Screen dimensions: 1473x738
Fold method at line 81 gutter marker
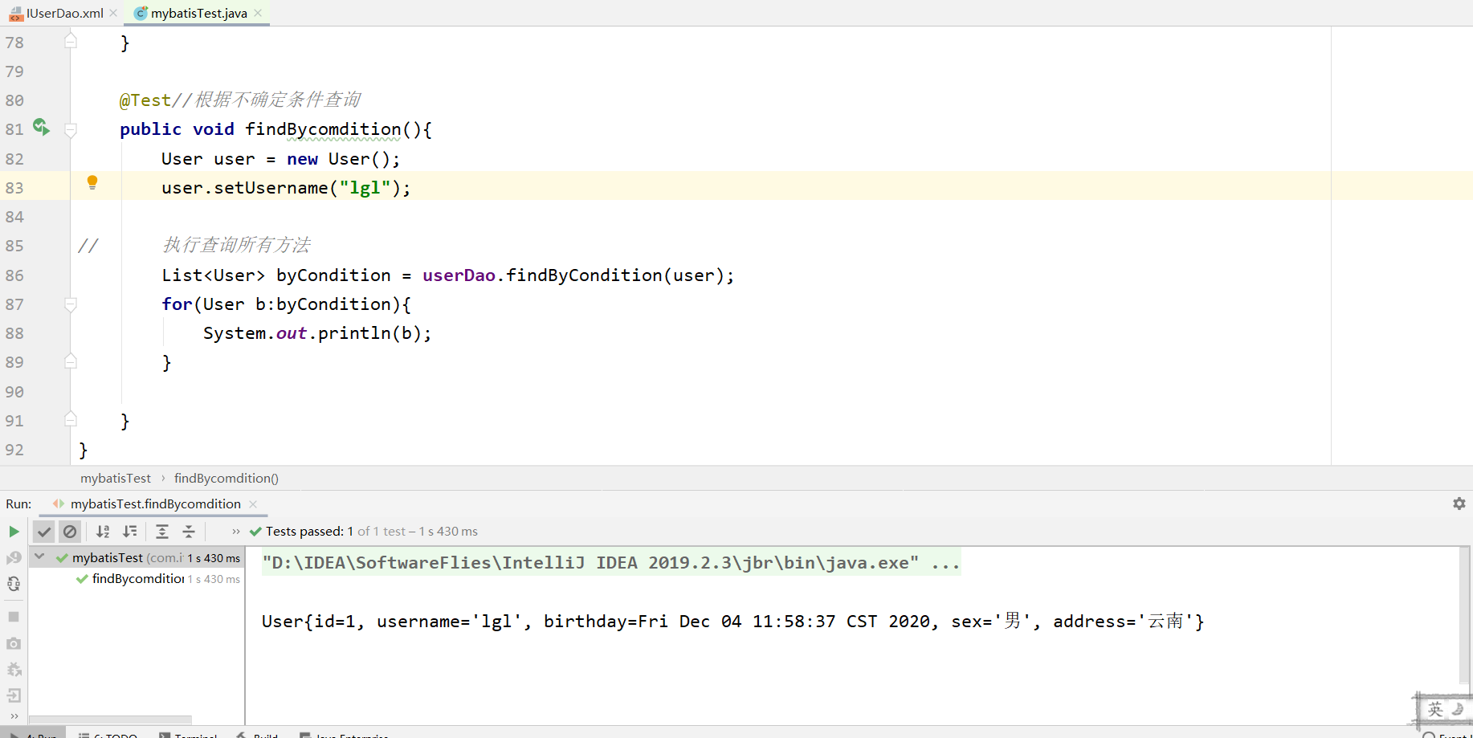pos(71,129)
